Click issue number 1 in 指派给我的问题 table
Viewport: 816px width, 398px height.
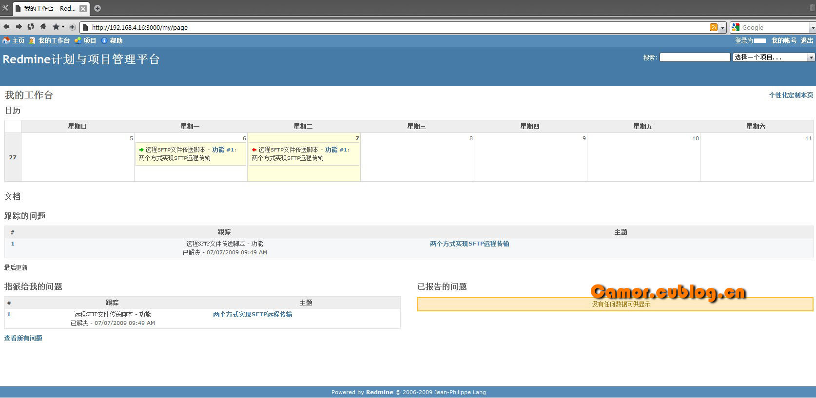(9, 314)
